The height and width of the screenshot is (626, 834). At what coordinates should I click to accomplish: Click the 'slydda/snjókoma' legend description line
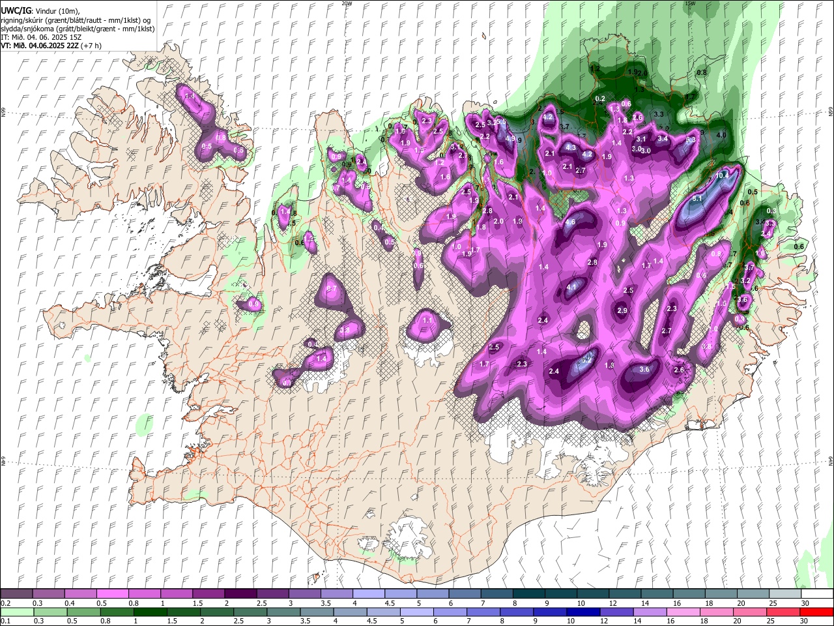click(78, 29)
